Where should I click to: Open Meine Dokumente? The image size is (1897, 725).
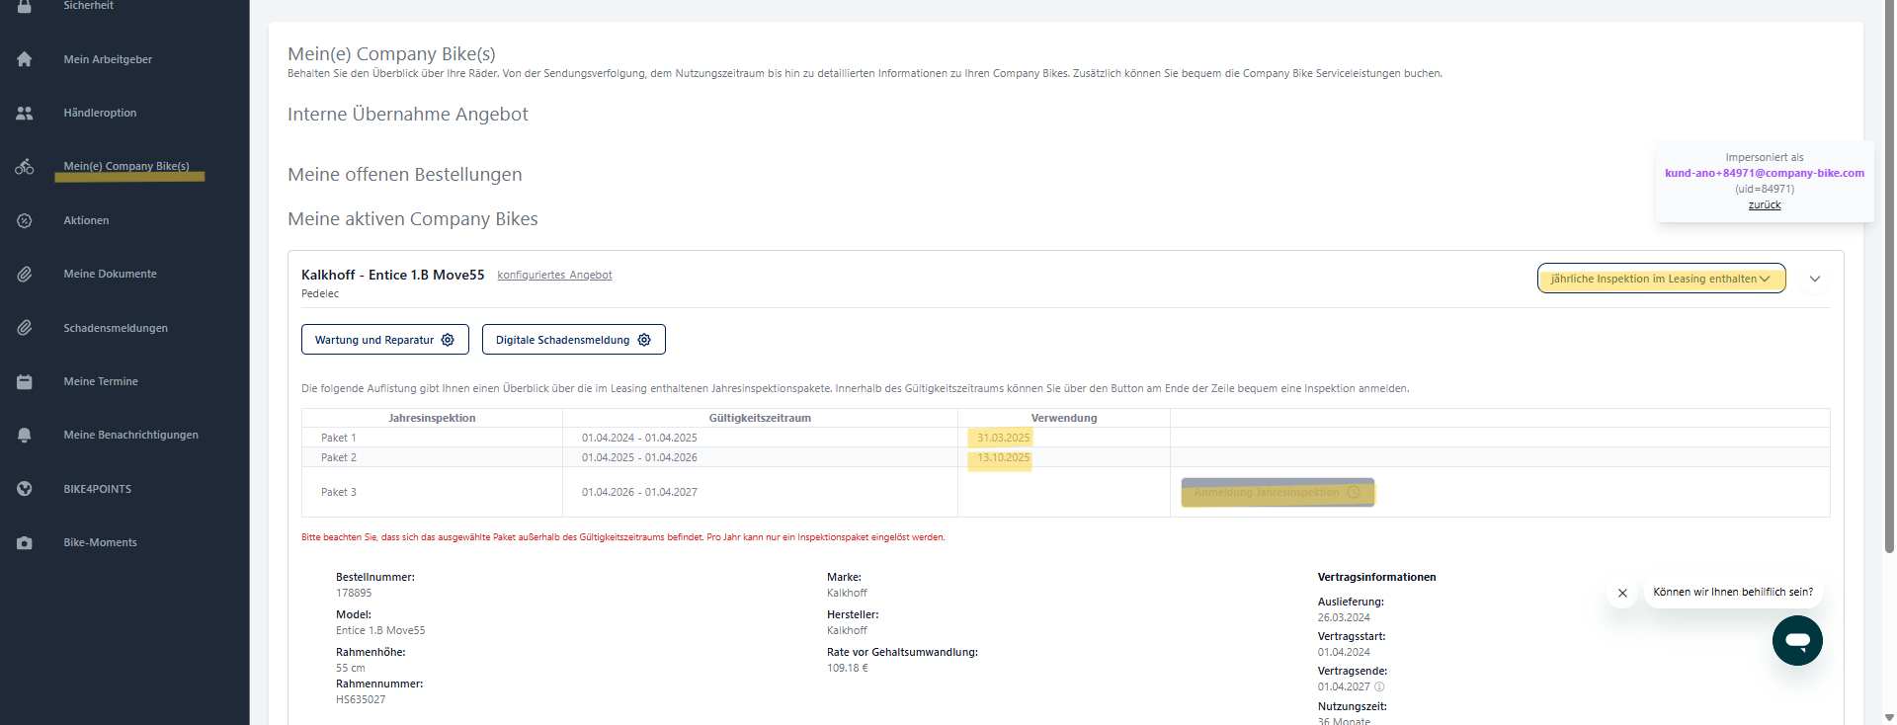coord(110,274)
